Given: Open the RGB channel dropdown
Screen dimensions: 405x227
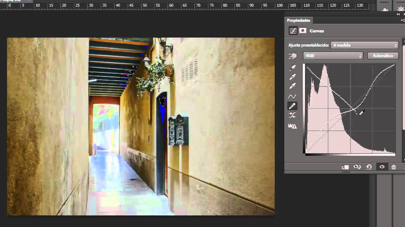Looking at the screenshot, I should 333,56.
